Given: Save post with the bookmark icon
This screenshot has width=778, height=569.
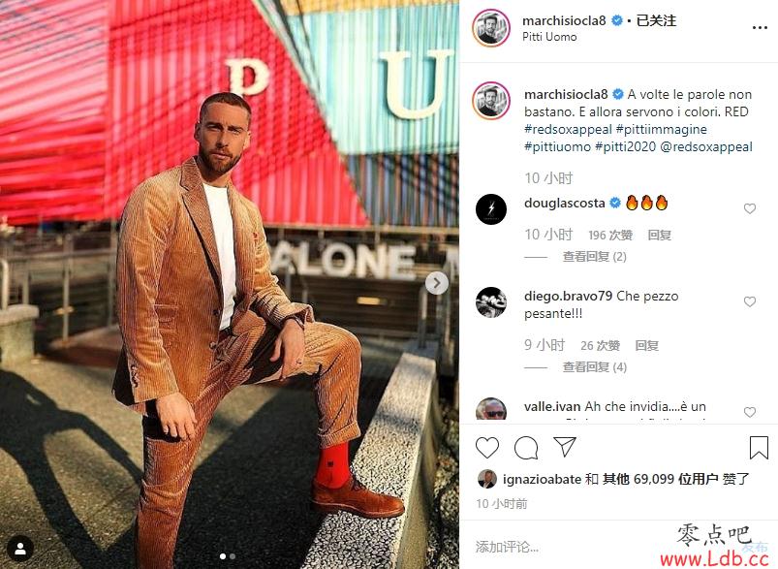Looking at the screenshot, I should (x=759, y=448).
